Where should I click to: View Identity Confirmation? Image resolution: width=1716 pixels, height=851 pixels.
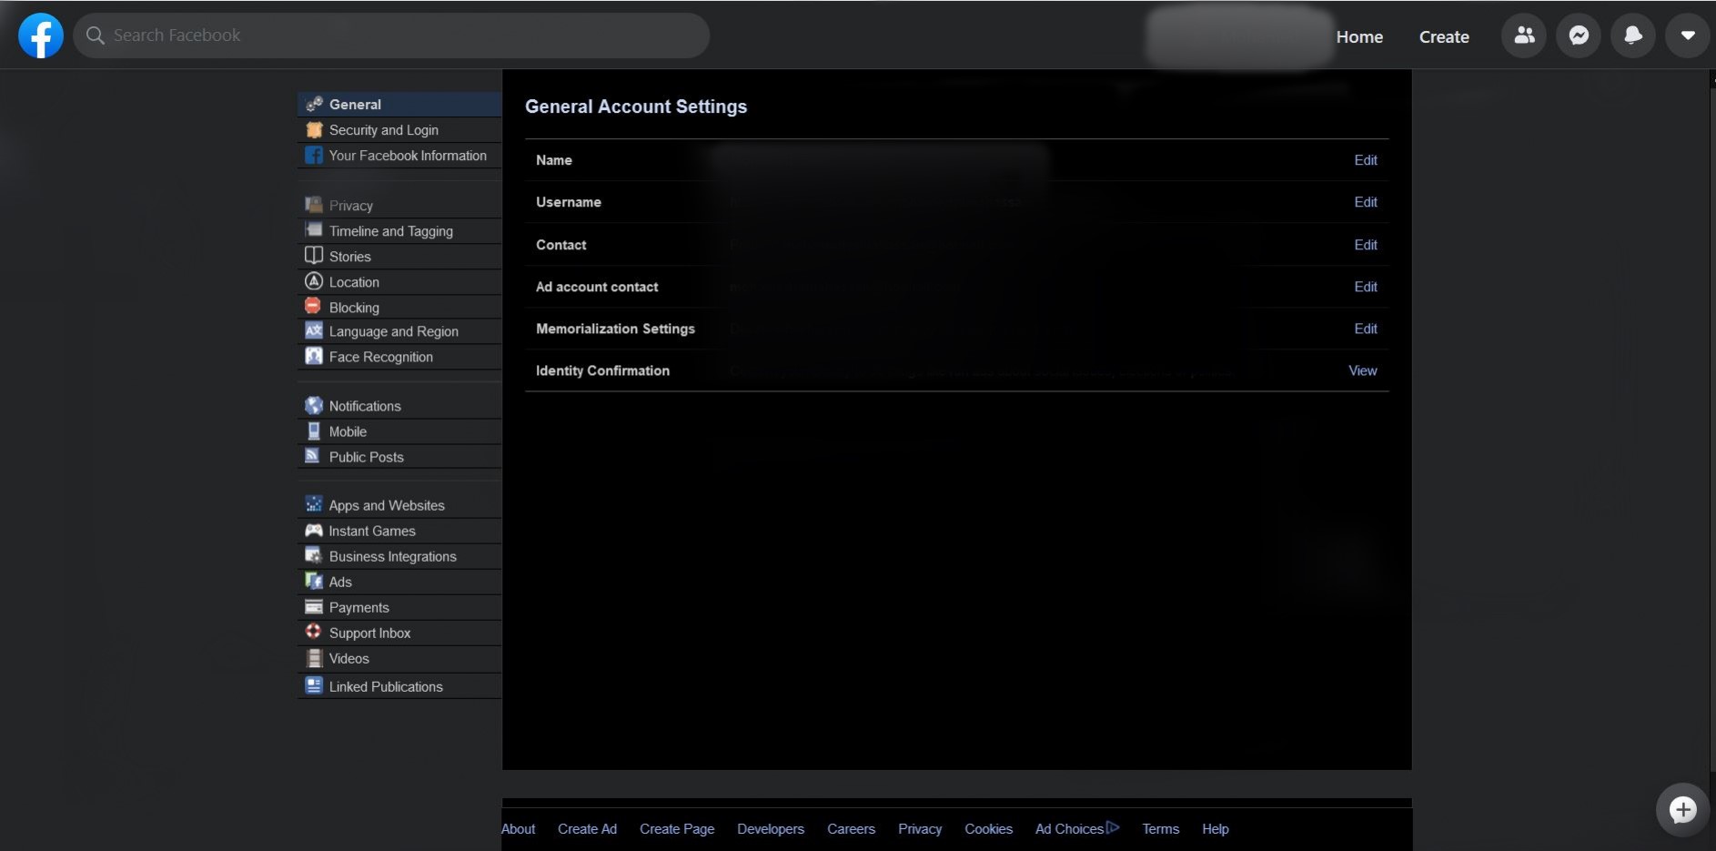[1363, 370]
